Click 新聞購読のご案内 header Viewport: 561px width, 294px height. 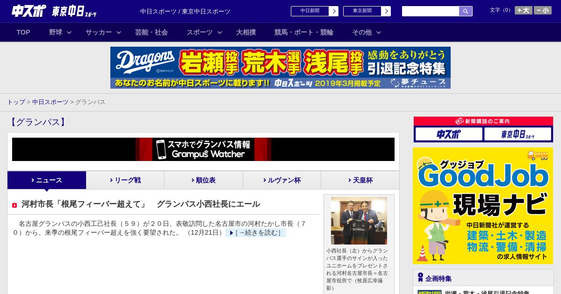coord(483,121)
